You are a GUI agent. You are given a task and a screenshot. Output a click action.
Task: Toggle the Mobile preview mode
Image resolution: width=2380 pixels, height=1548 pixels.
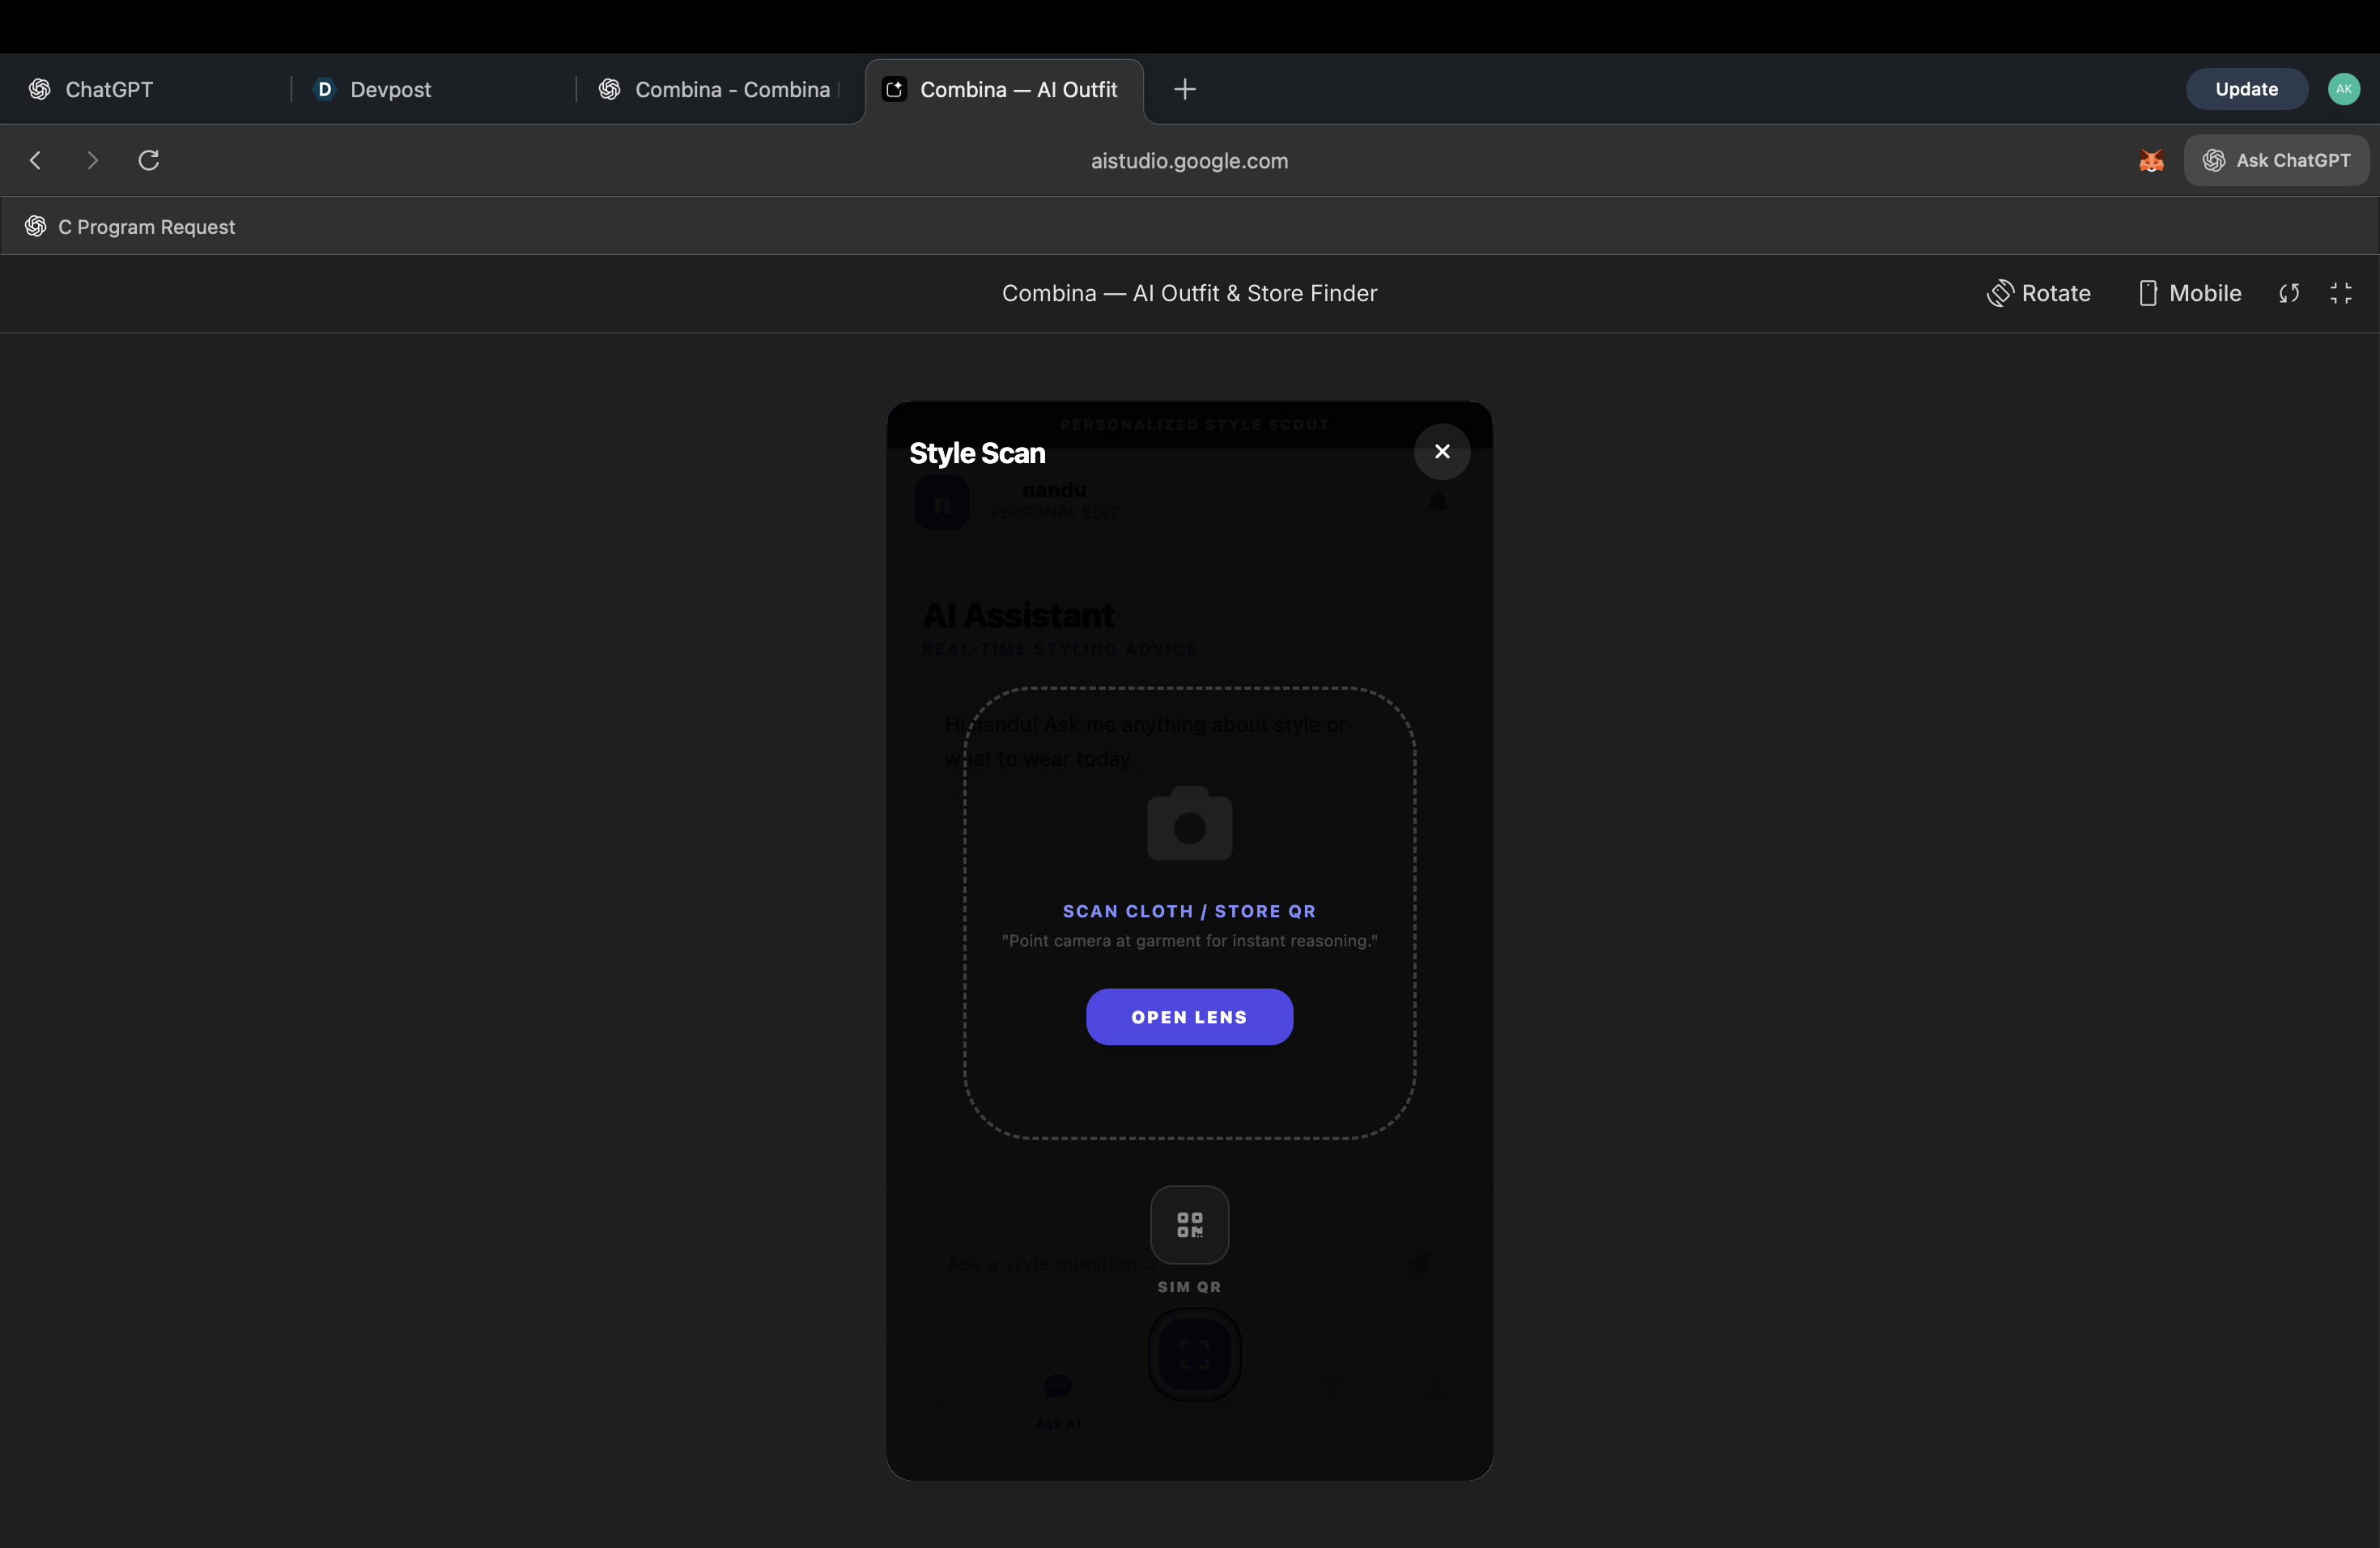[2189, 293]
